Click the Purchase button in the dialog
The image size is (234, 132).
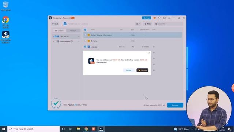pyautogui.click(x=142, y=70)
